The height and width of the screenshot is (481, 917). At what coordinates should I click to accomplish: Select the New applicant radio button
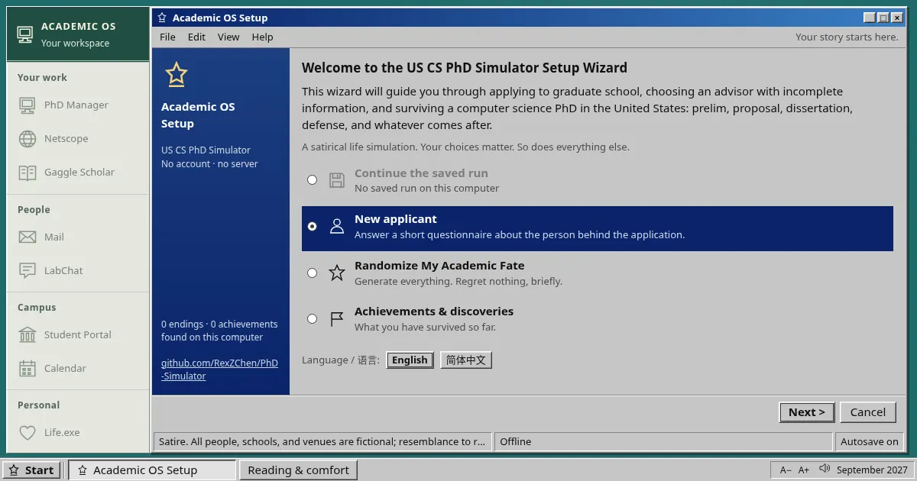pos(312,227)
